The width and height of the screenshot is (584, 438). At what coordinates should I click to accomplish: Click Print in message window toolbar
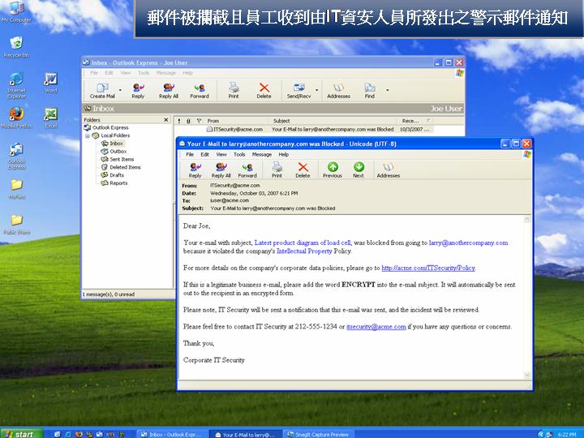[277, 170]
